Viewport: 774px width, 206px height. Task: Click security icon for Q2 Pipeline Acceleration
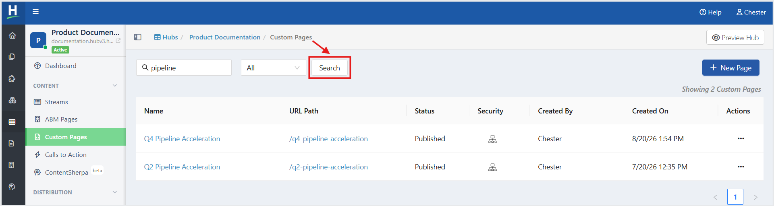point(492,167)
